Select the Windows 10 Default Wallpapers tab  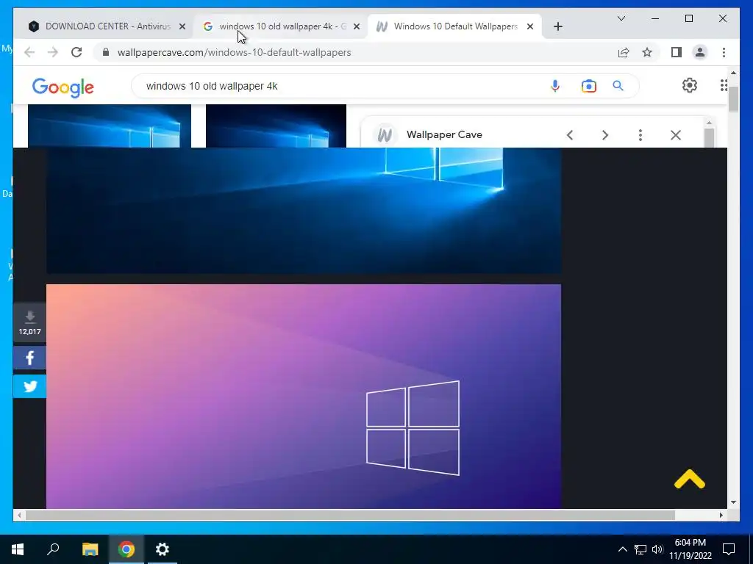pos(456,26)
